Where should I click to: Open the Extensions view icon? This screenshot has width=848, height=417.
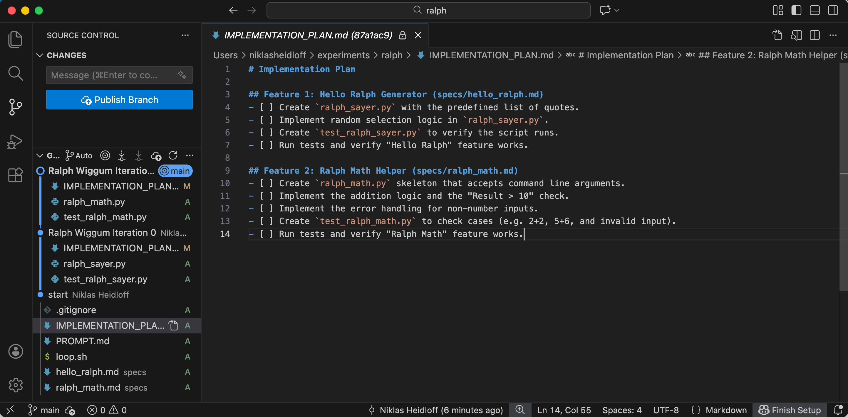point(15,175)
